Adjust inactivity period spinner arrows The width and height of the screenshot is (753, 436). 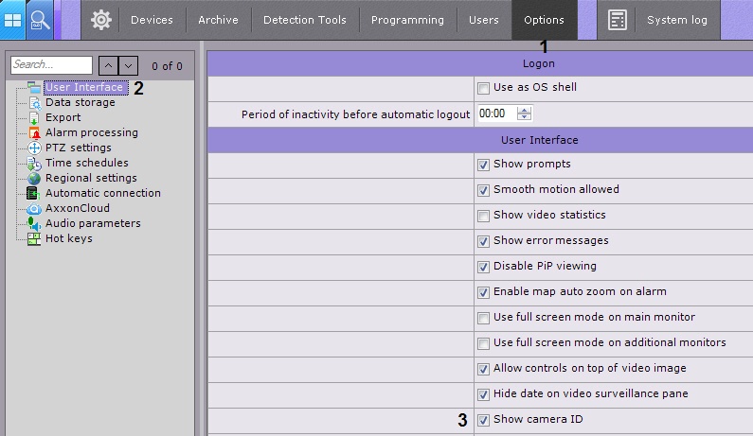525,113
